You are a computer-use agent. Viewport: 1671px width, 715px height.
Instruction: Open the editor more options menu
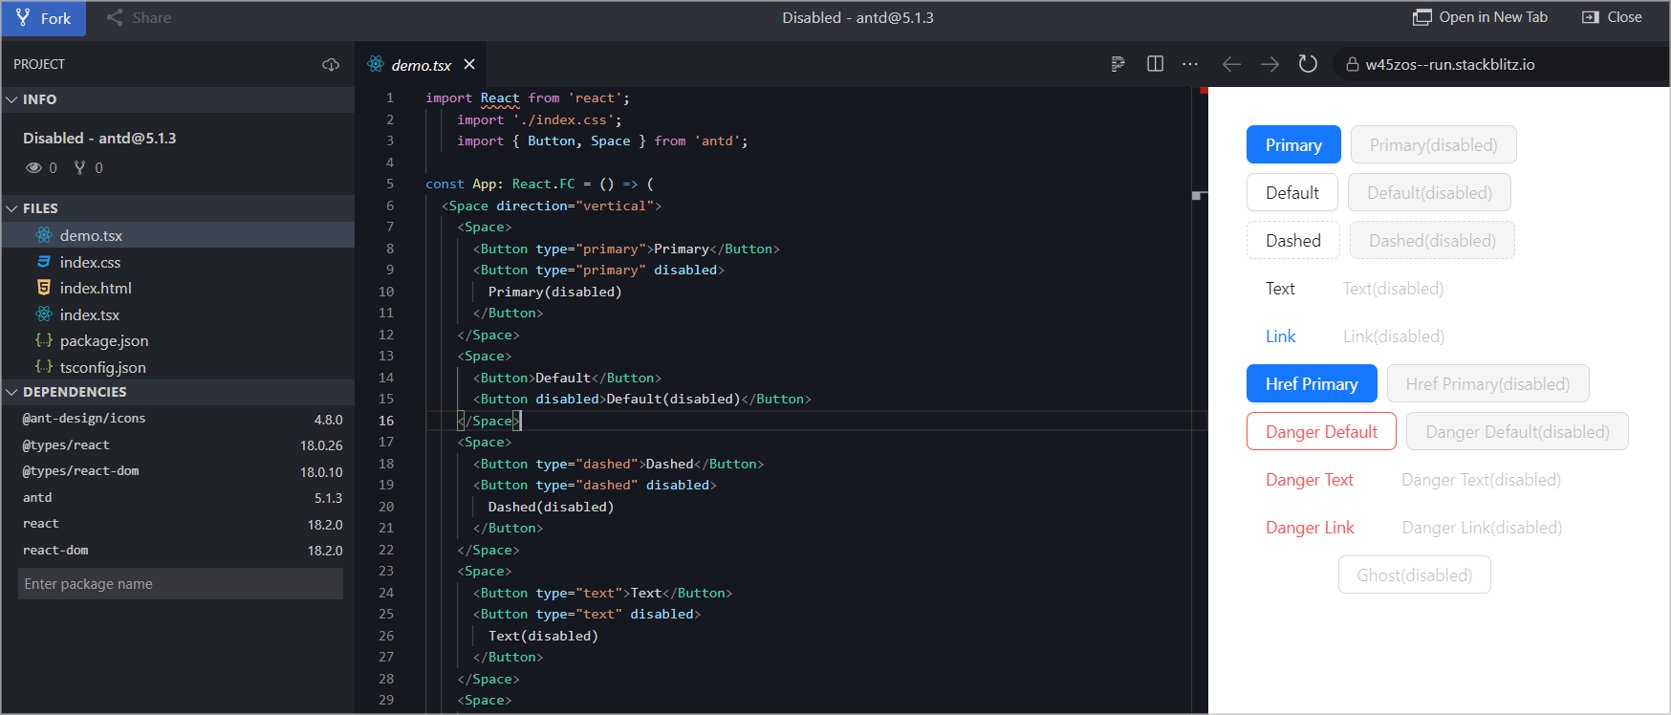(1190, 64)
